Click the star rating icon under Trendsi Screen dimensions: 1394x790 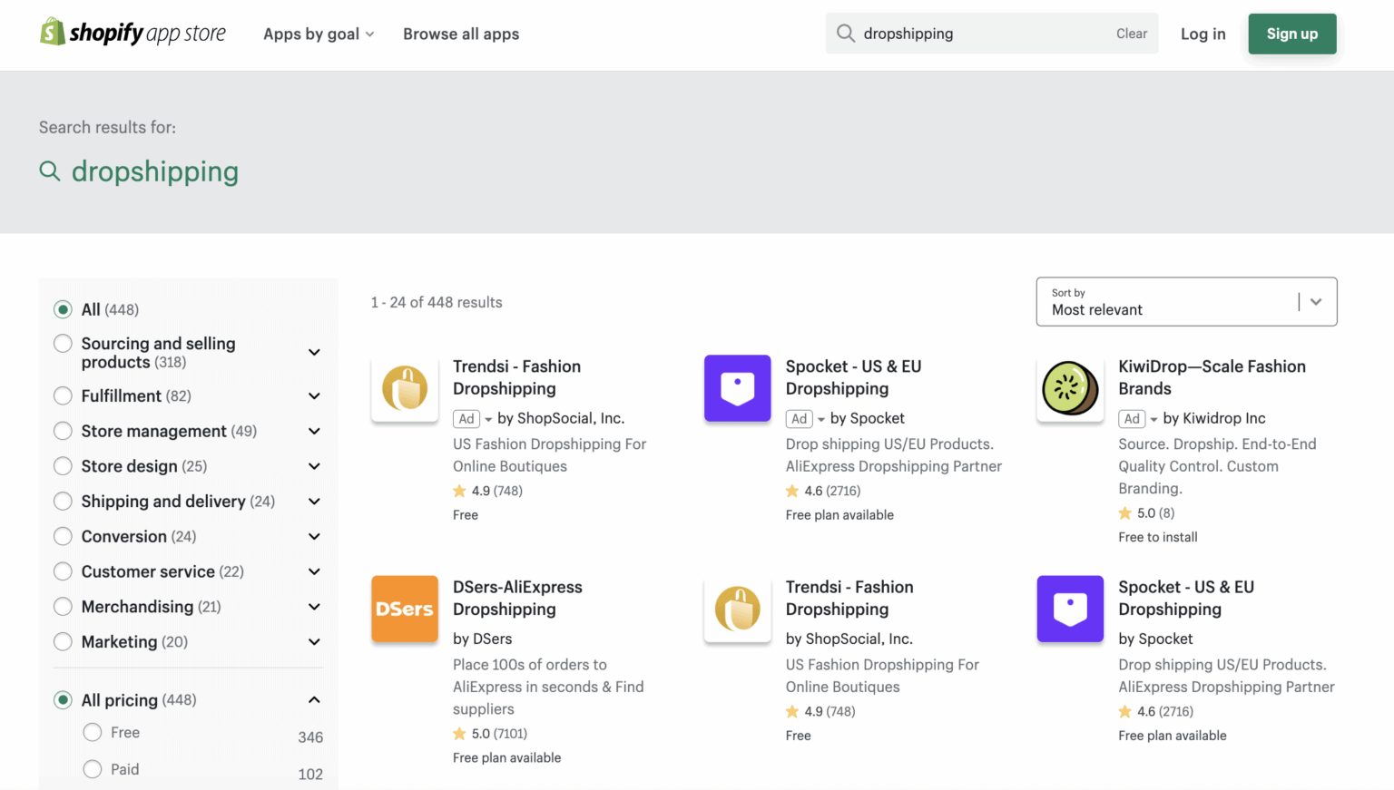pyautogui.click(x=459, y=490)
